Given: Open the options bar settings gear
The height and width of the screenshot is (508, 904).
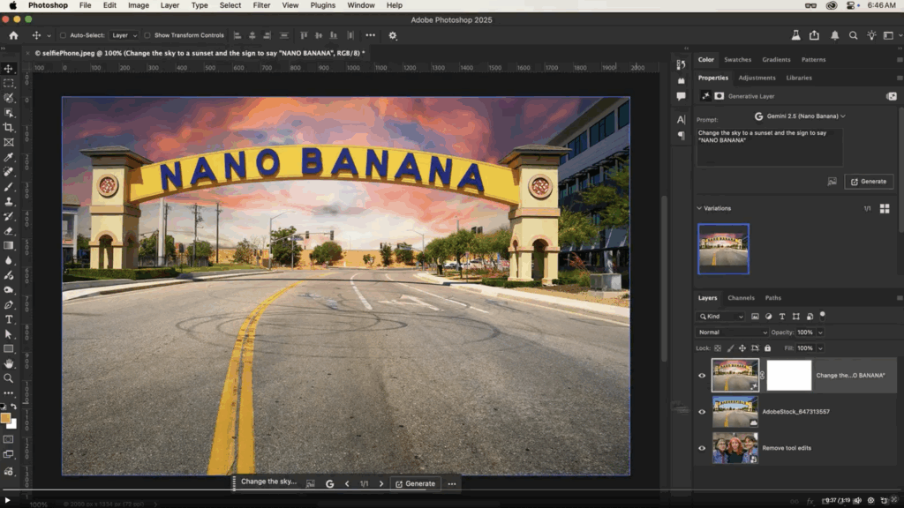Looking at the screenshot, I should click(393, 35).
